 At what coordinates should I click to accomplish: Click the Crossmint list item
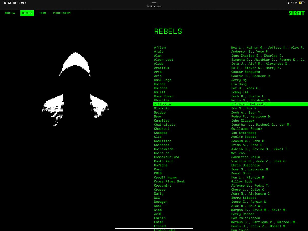pos(163,186)
